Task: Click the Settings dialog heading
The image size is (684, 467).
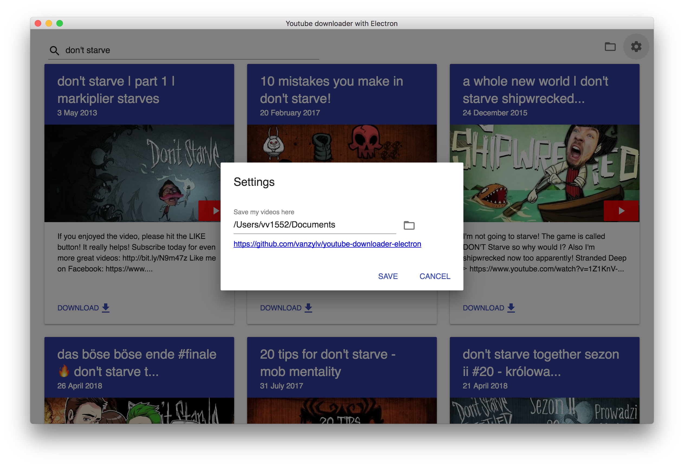Action: pyautogui.click(x=254, y=182)
